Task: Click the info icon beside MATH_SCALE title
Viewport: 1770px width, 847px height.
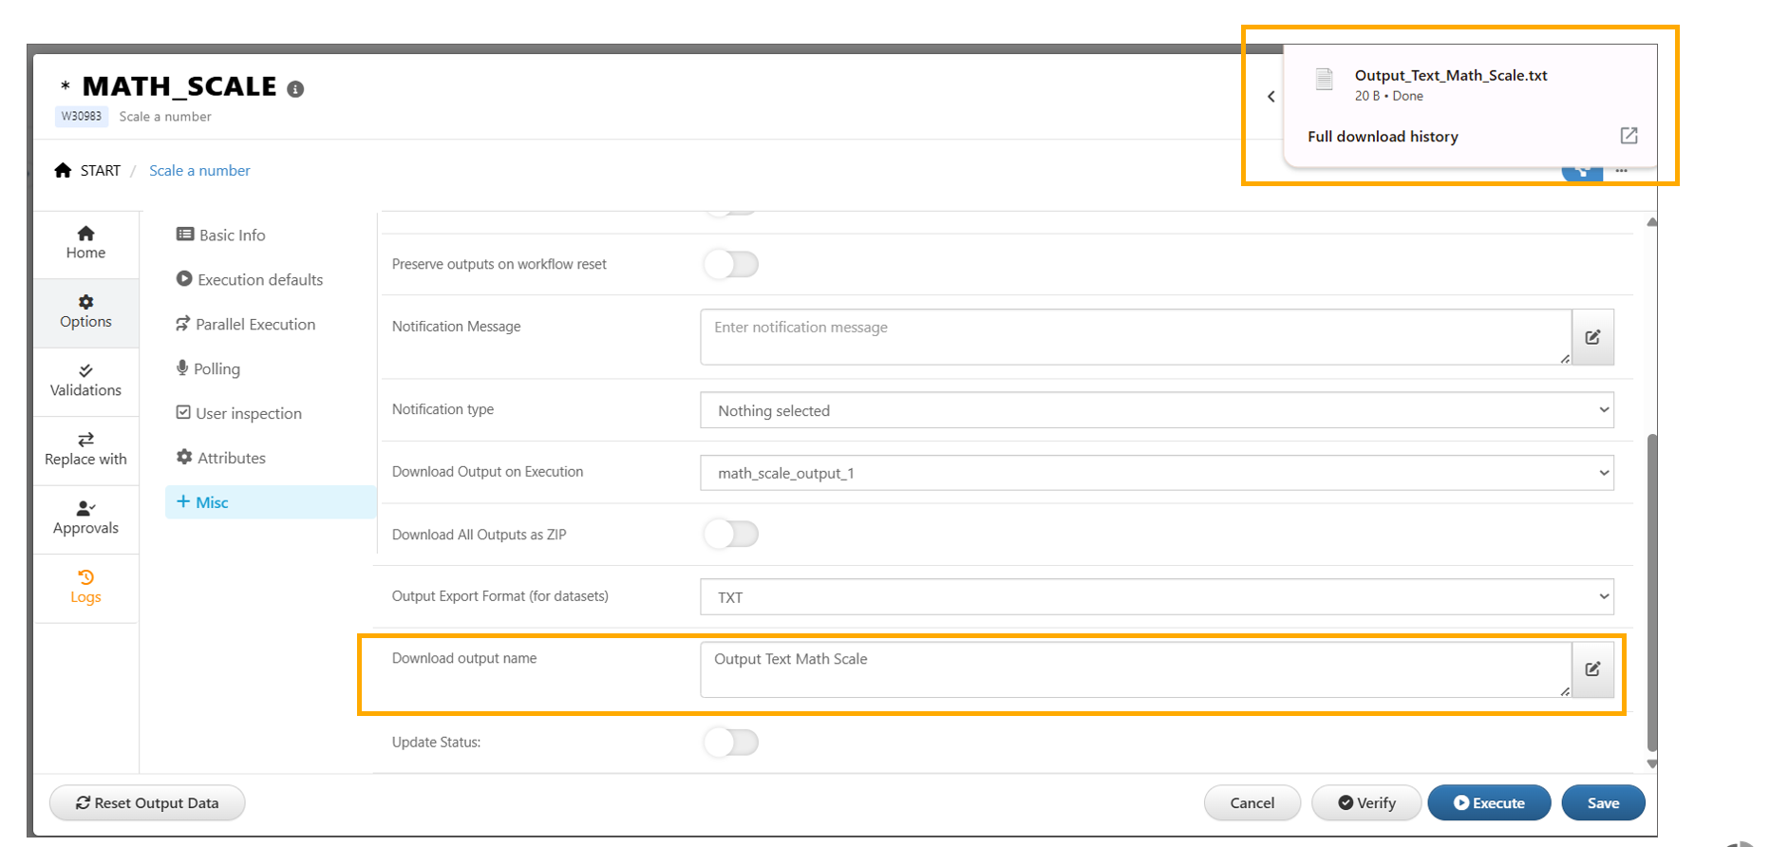Action: [296, 89]
